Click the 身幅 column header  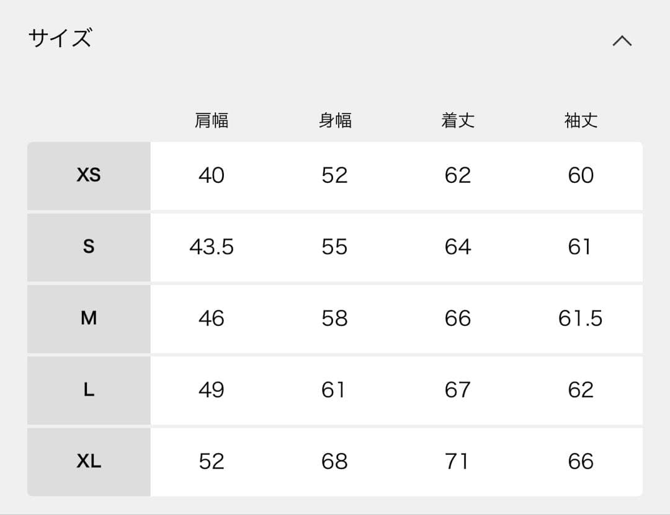[x=335, y=120]
